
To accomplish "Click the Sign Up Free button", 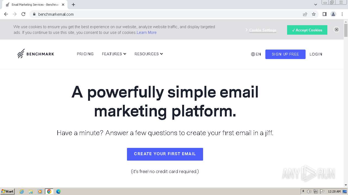I will pos(285,54).
